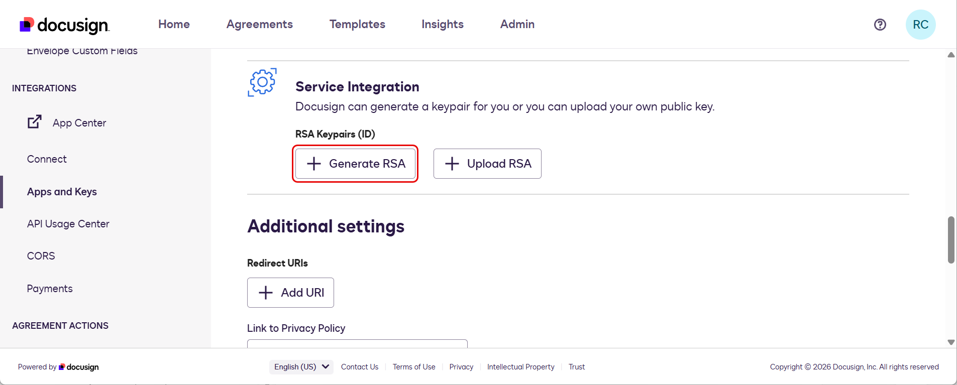
Task: Open Payments in the sidebar
Action: pyautogui.click(x=50, y=289)
